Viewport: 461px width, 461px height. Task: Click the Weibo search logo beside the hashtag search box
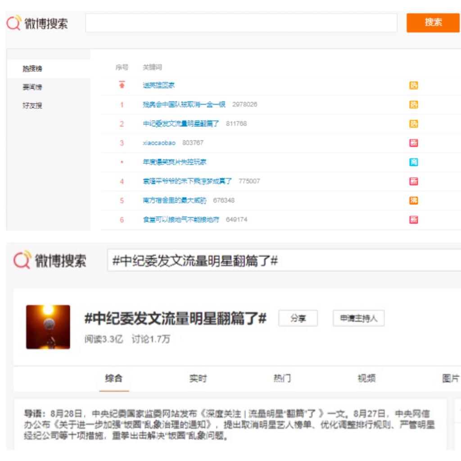coord(50,260)
